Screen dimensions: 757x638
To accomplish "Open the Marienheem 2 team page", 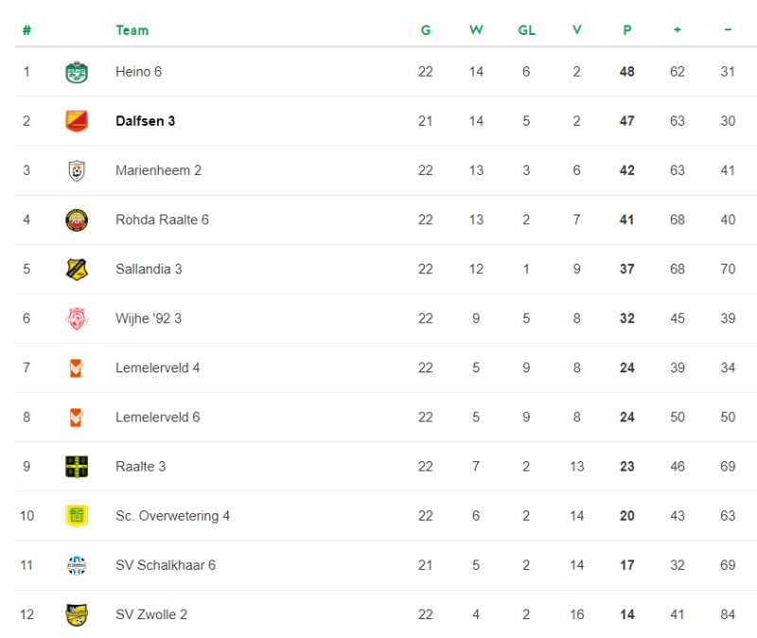I will click(158, 170).
